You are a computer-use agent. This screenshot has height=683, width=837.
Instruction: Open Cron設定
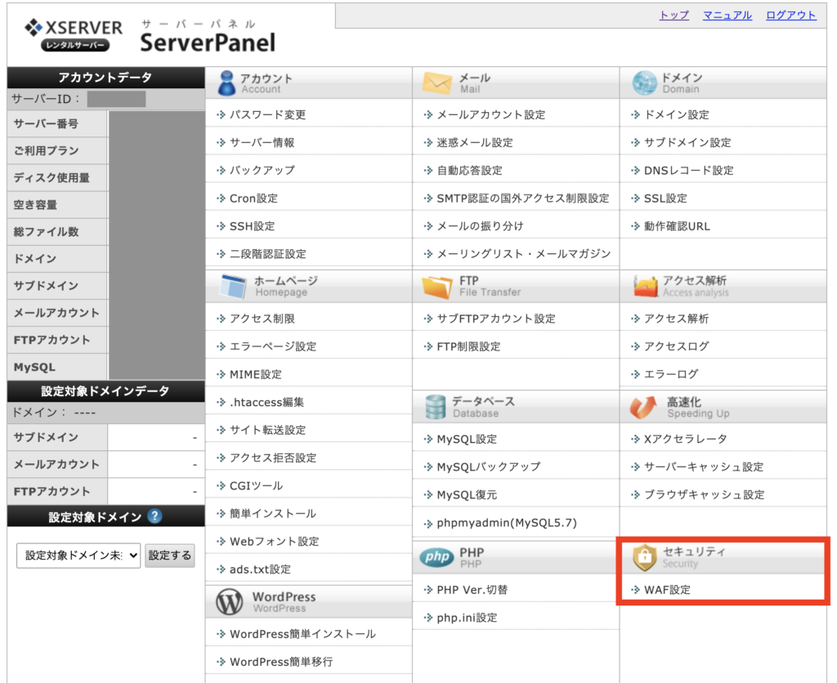pos(253,199)
